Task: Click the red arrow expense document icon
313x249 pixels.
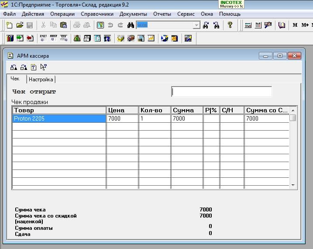Action: [x=30, y=38]
